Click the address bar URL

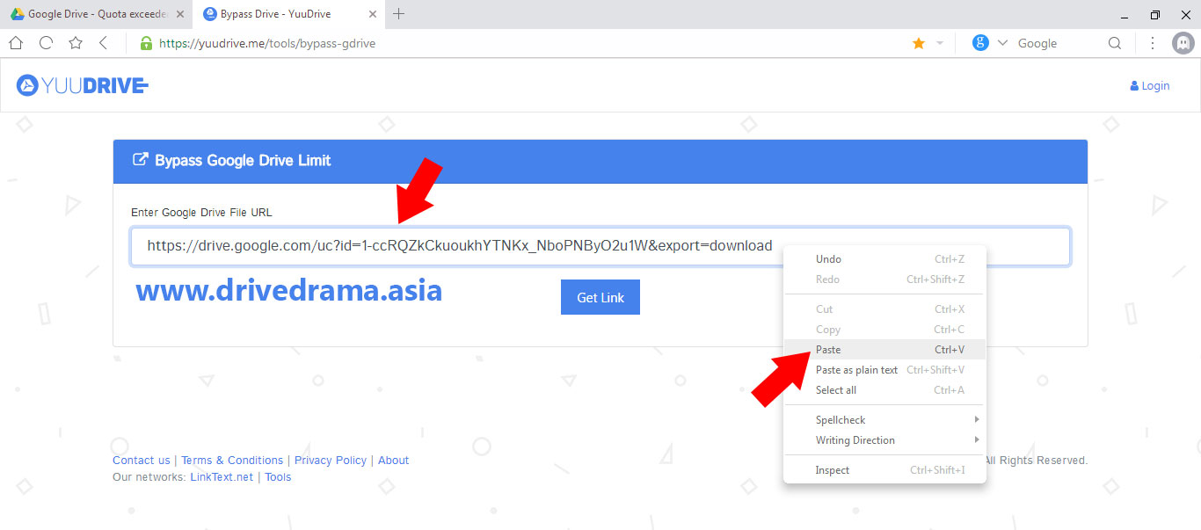(267, 43)
